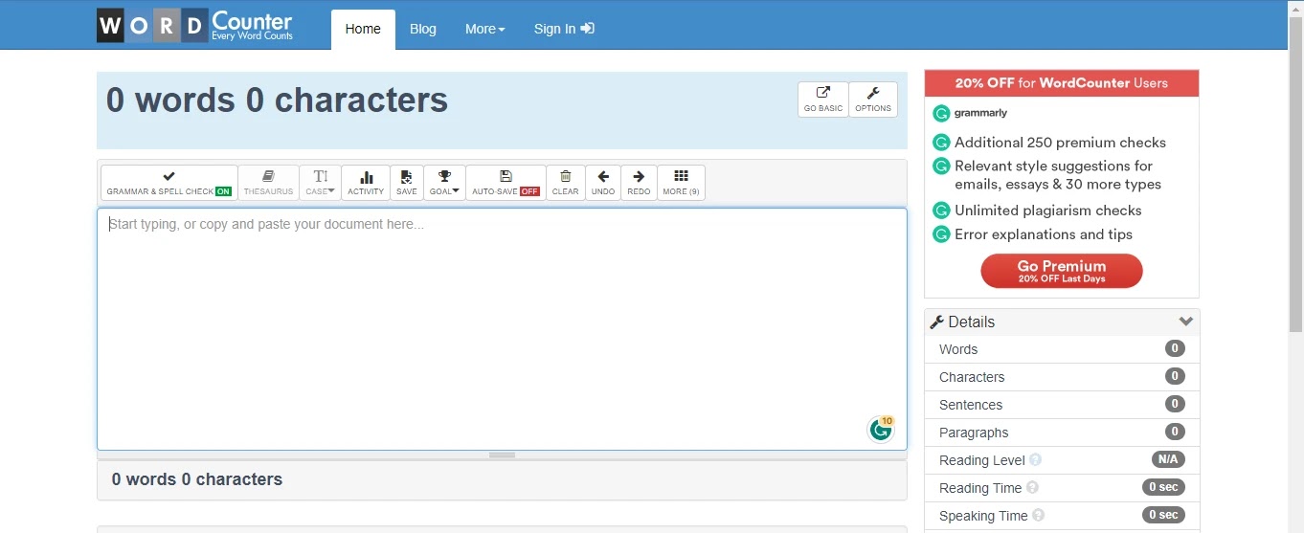Viewport: 1304px width, 533px height.
Task: Clear the text with trash icon
Action: click(x=566, y=183)
